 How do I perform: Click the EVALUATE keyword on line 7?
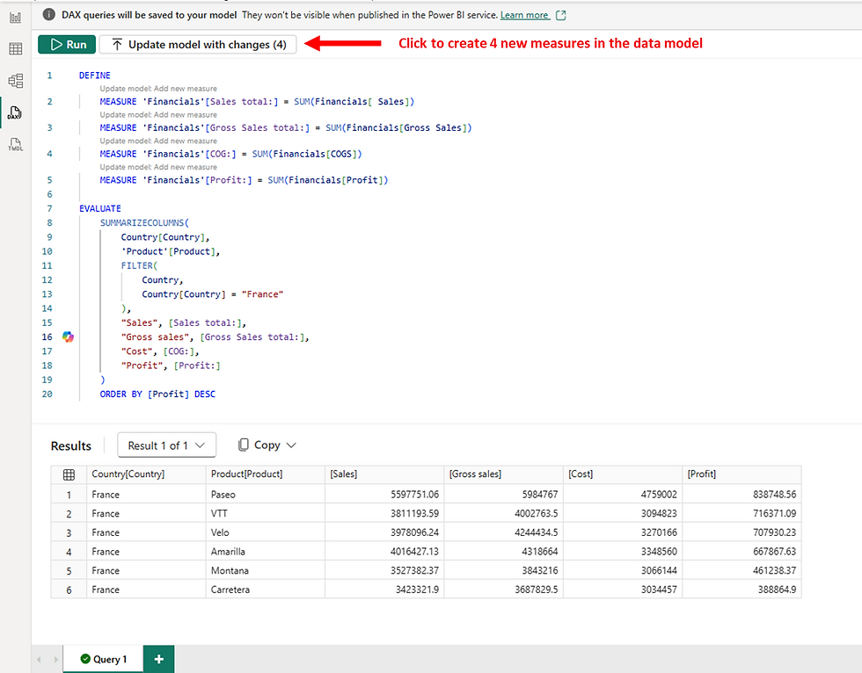pyautogui.click(x=100, y=208)
